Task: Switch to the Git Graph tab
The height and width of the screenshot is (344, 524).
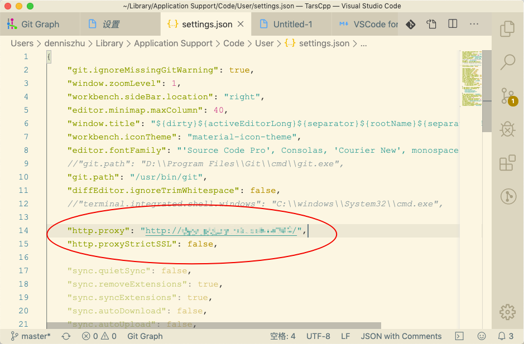Action: coord(40,24)
